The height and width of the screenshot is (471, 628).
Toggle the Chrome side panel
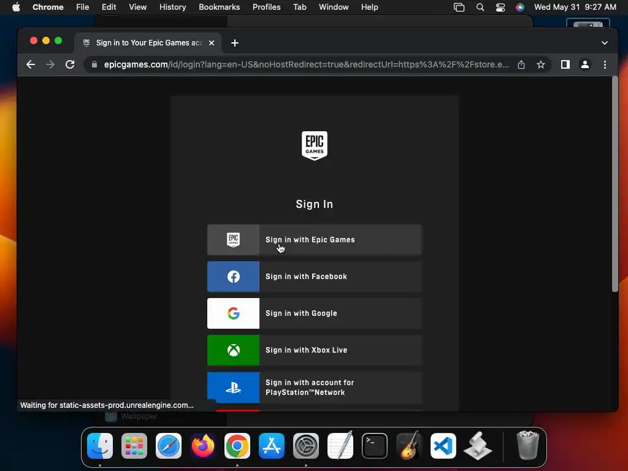[x=565, y=64]
